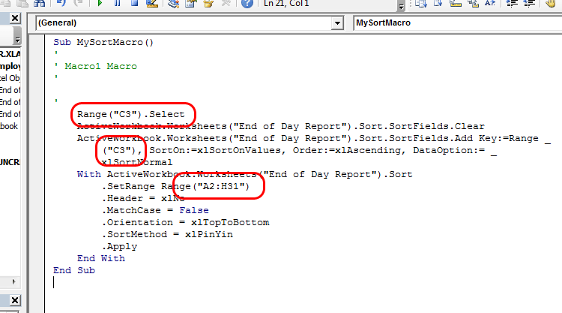Click the Parameter Info icon

[x=473, y=3]
